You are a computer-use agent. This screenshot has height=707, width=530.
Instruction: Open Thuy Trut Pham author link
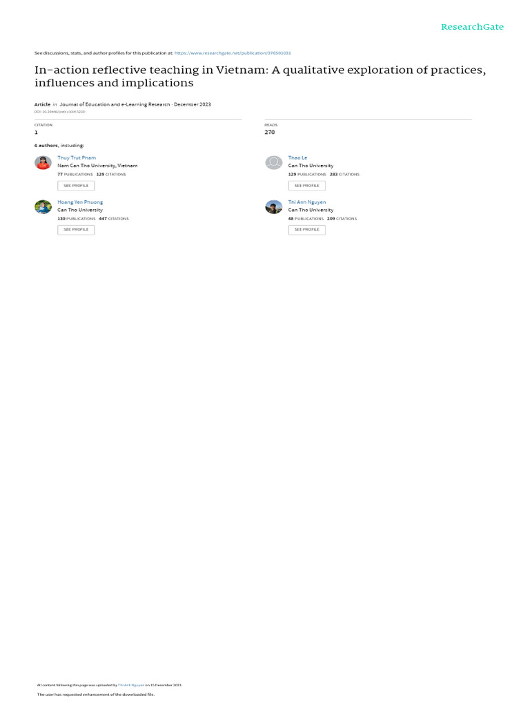point(77,158)
